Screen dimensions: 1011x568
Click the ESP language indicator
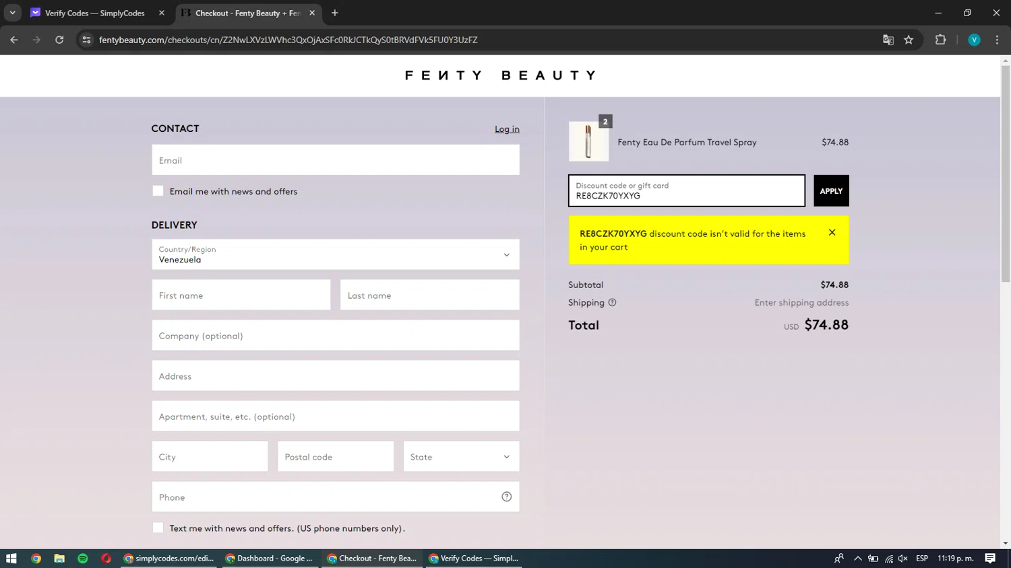pos(922,559)
